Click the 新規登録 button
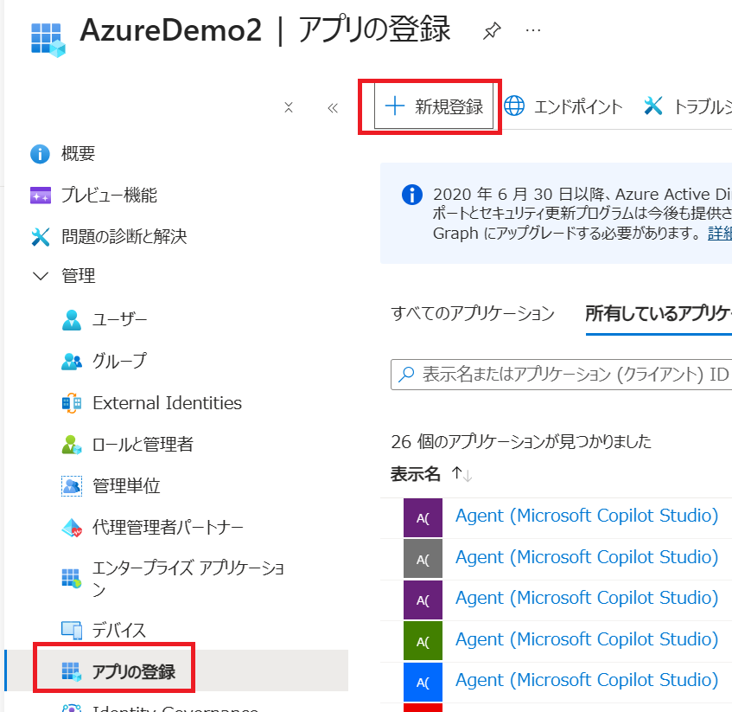Viewport: 732px width, 712px height. 434,106
